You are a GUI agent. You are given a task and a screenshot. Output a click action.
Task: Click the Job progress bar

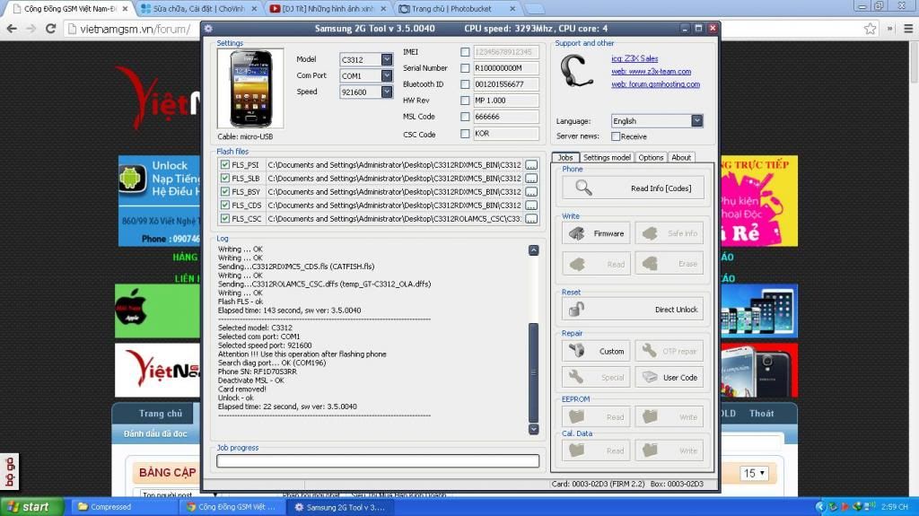378,461
